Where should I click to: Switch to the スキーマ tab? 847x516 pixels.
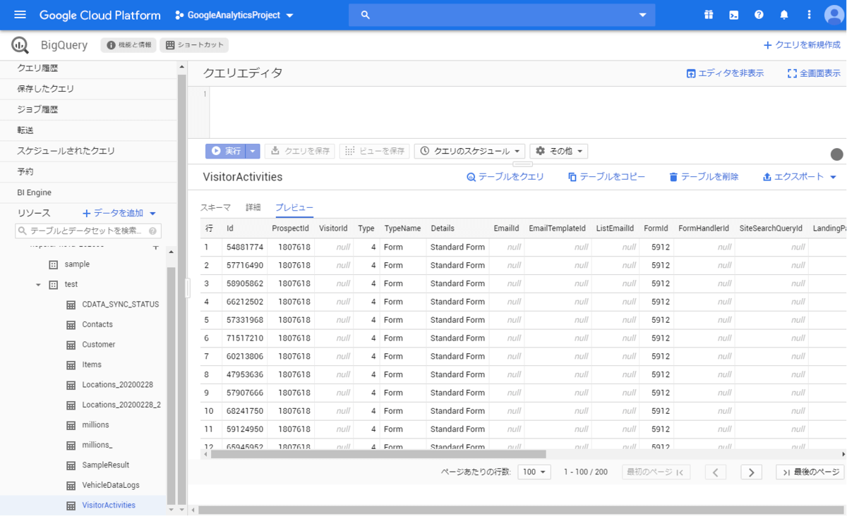215,207
